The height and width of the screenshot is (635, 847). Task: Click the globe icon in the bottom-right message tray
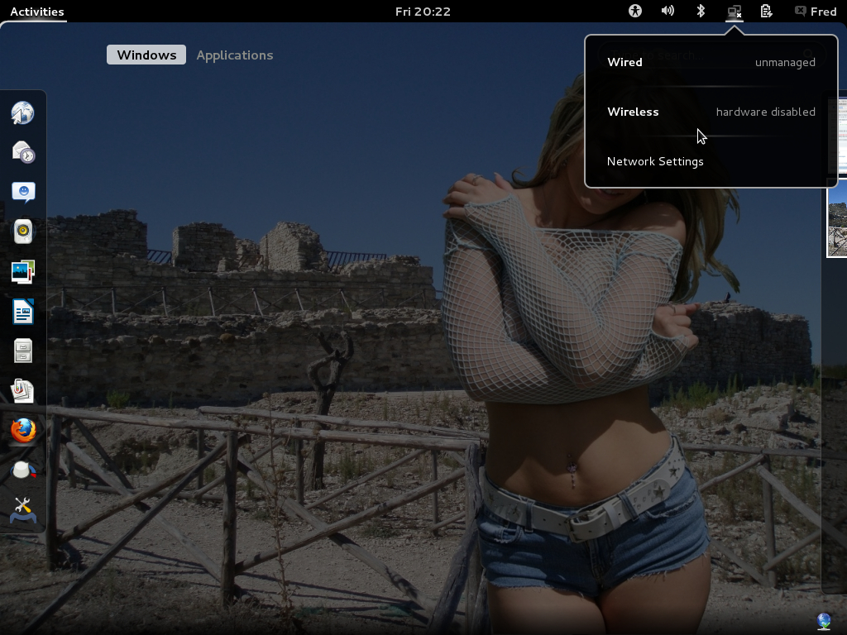coord(824,621)
